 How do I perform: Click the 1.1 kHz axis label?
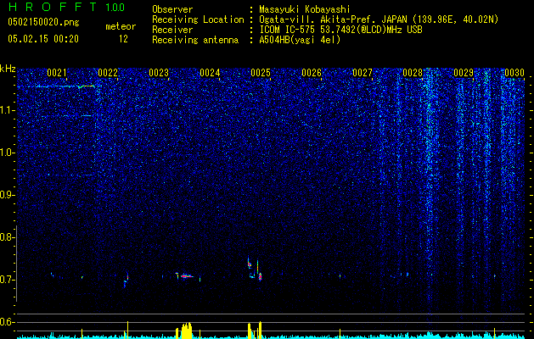[x=7, y=110]
